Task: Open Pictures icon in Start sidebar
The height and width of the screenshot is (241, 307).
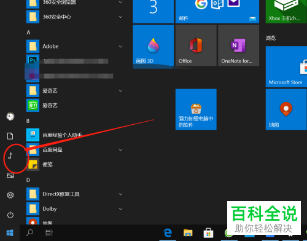Action: 10,175
